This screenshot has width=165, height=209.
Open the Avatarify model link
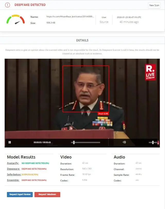click(13, 163)
